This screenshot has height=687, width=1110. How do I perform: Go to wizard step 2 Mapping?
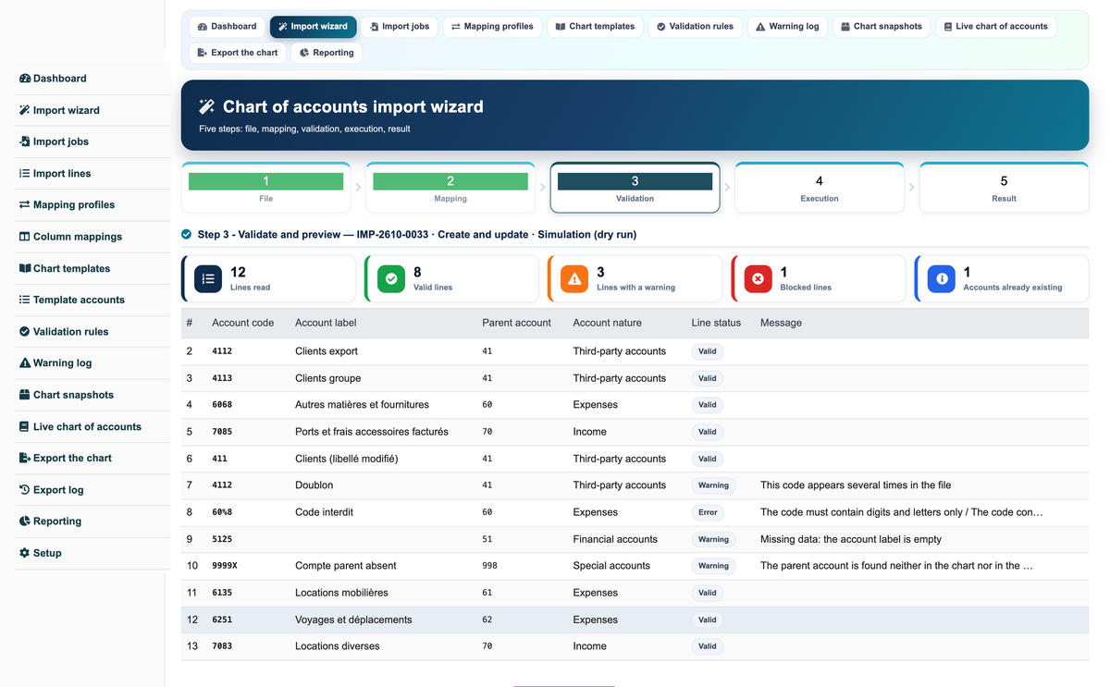[x=450, y=188]
